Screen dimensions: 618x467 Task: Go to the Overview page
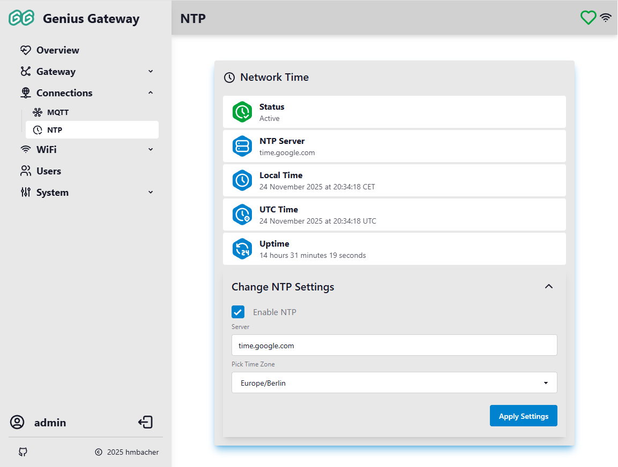coord(57,50)
